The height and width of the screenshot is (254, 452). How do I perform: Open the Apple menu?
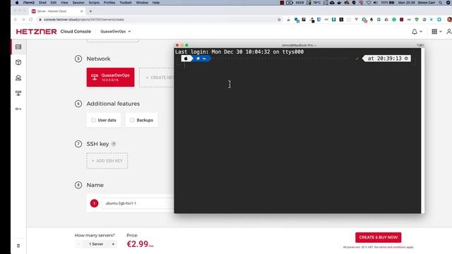pos(17,3)
